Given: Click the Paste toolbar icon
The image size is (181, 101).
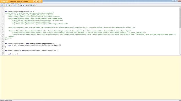Looking at the screenshot, I should (18, 5).
